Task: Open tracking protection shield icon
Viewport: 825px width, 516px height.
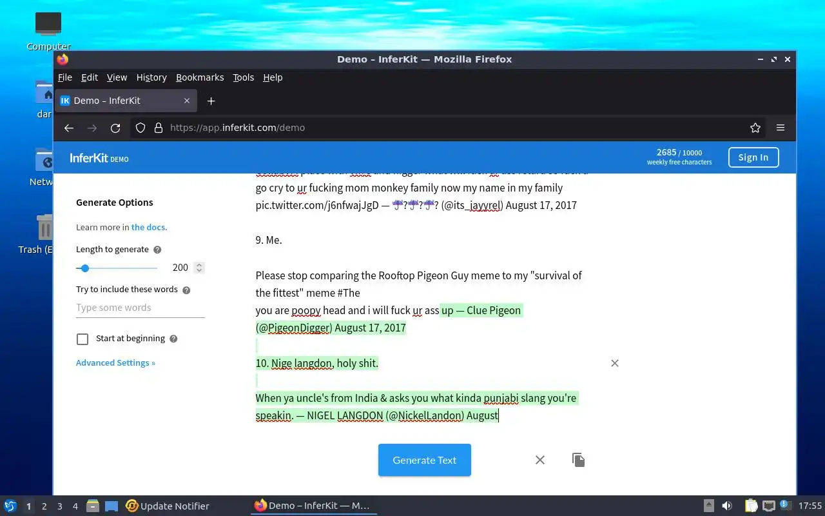Action: coord(141,128)
